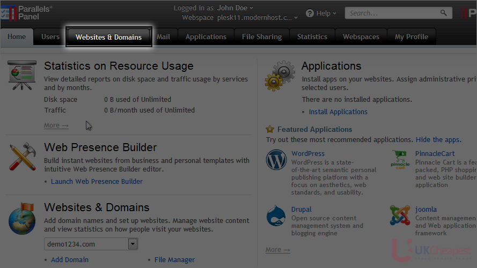Click the More link under resource usage
Screen dimensions: 477x268
(x=56, y=125)
